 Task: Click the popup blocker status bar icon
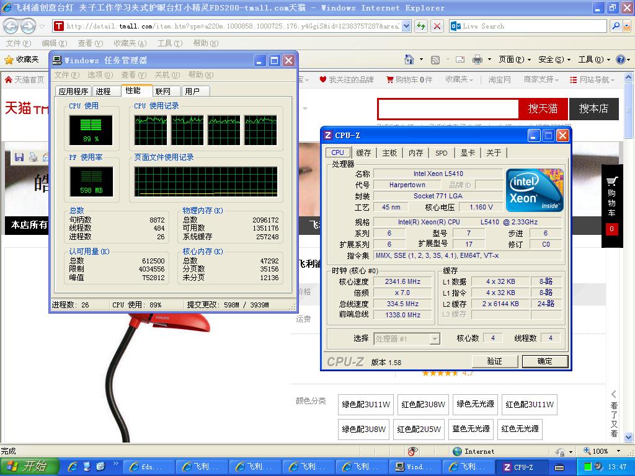click(412, 451)
